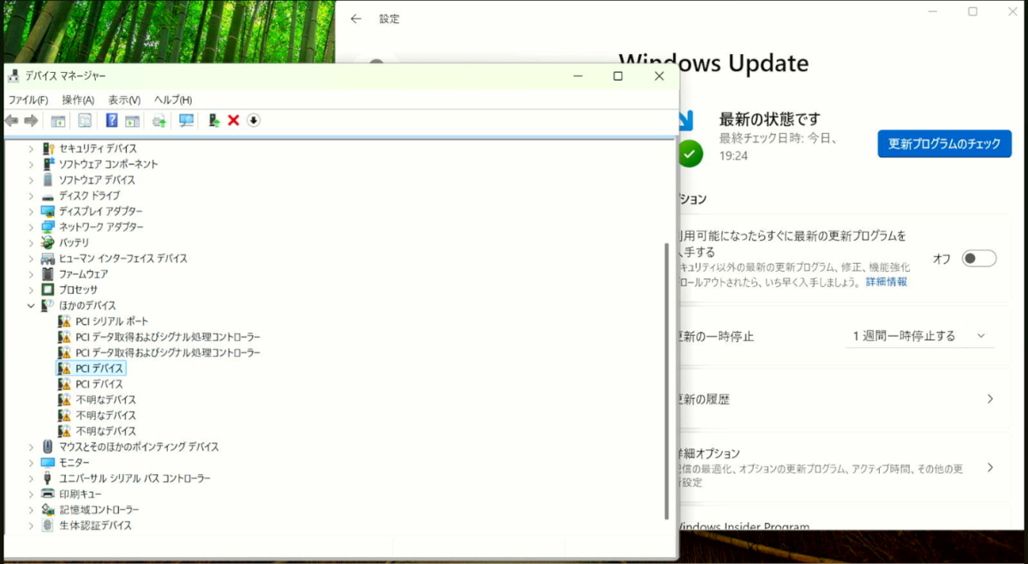Image resolution: width=1028 pixels, height=564 pixels.
Task: Expand the ネットワーク アダプター node
Action: point(31,227)
